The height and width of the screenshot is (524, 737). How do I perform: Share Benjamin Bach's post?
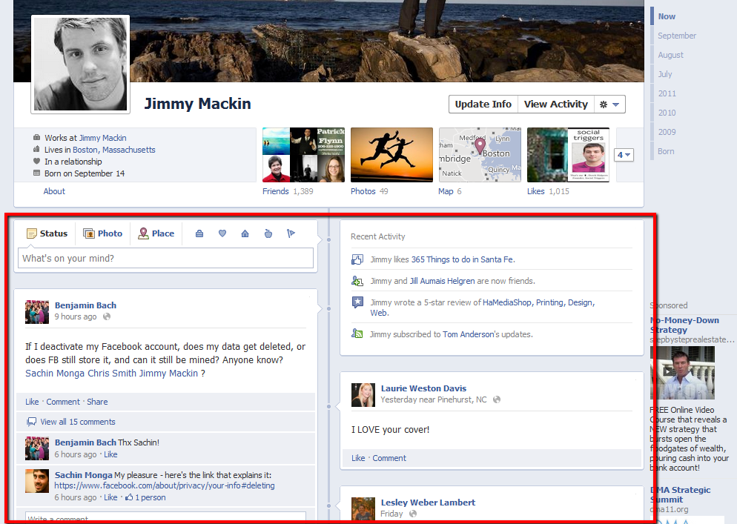pos(97,402)
